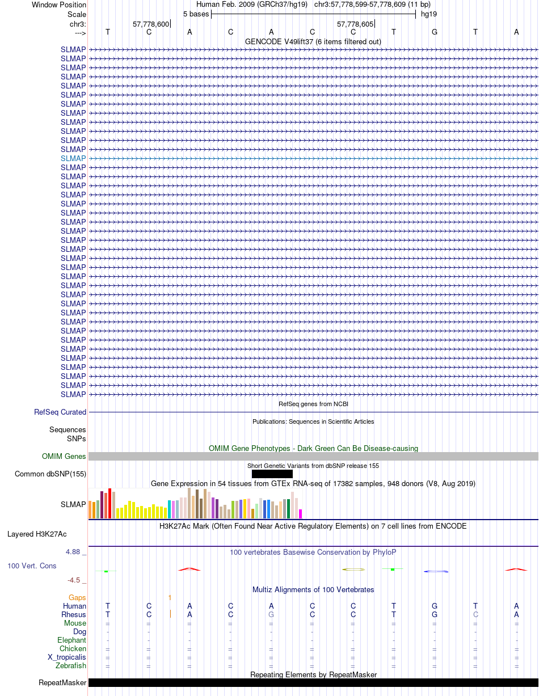Open 'Short Genetic Variants from dbSNP release 155'

[313, 466]
